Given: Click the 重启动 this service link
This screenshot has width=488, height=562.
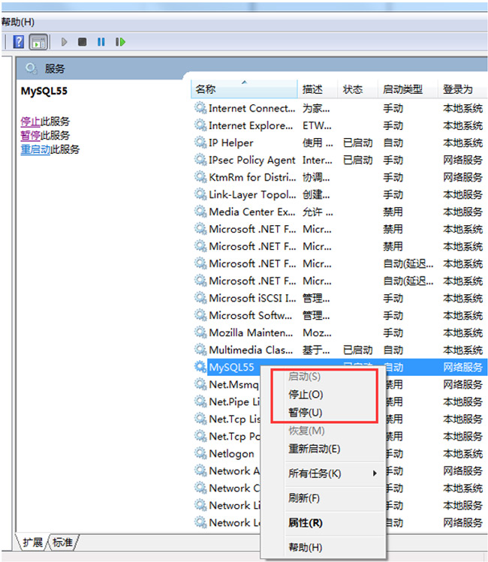Looking at the screenshot, I should point(35,149).
